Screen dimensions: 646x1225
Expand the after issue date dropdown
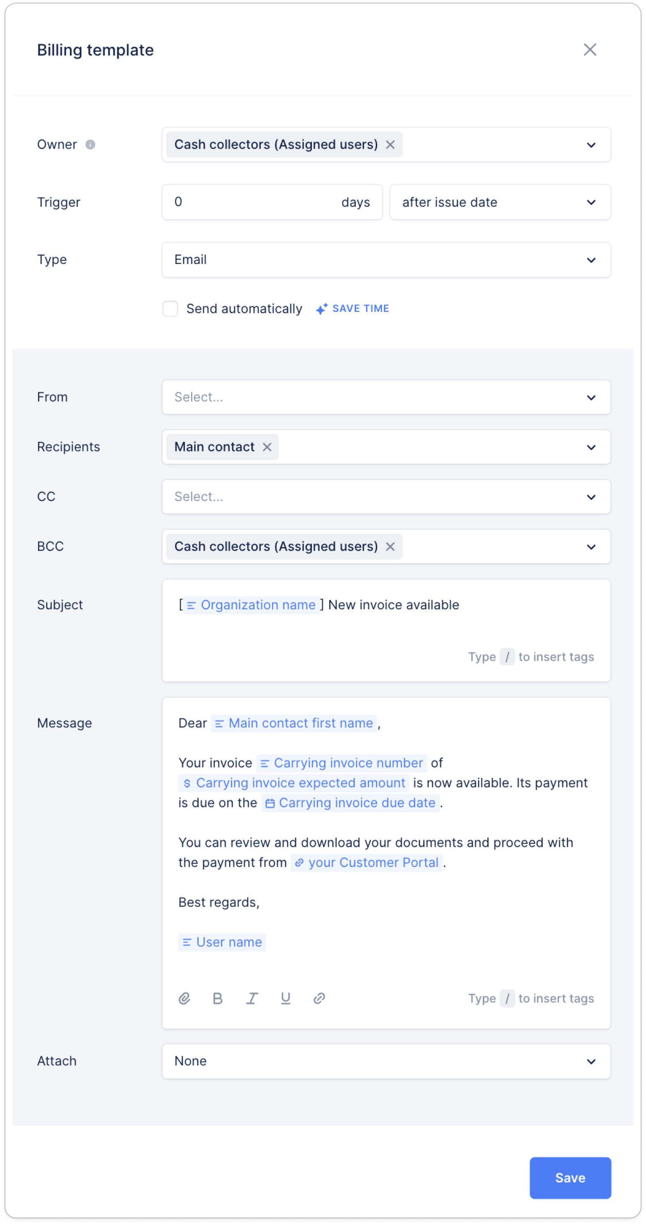click(500, 202)
